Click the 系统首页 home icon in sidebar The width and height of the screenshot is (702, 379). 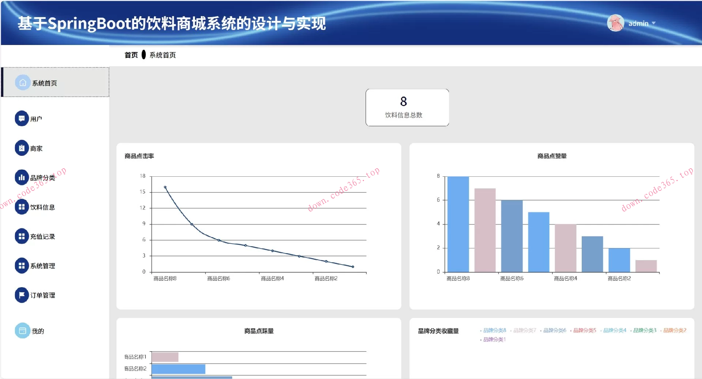(x=22, y=83)
